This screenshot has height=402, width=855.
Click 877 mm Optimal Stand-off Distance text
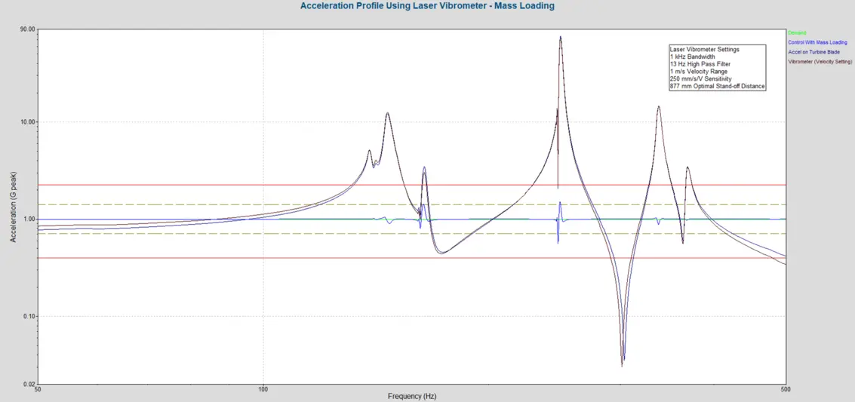(717, 87)
